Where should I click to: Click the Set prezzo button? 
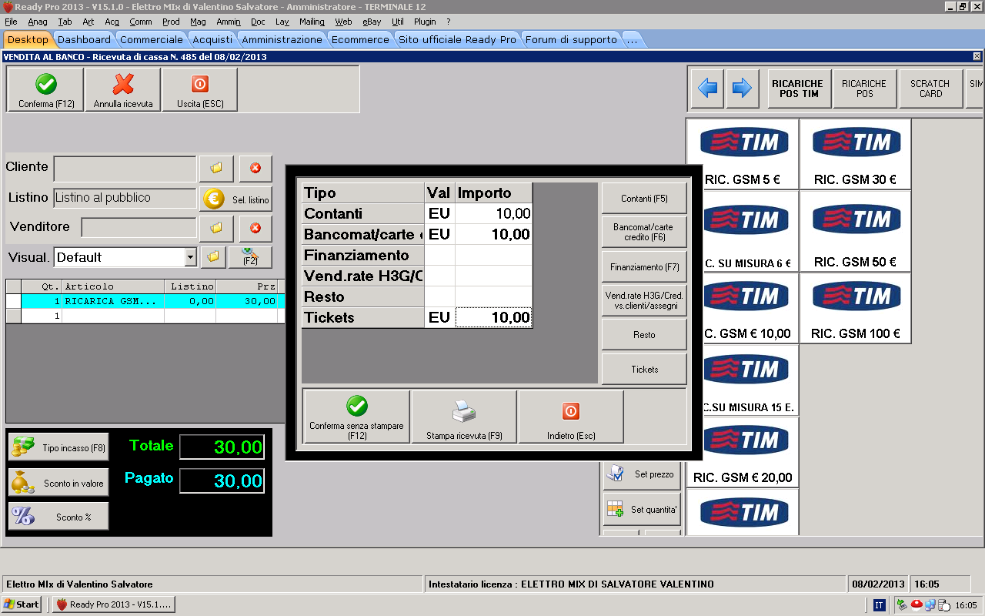643,474
